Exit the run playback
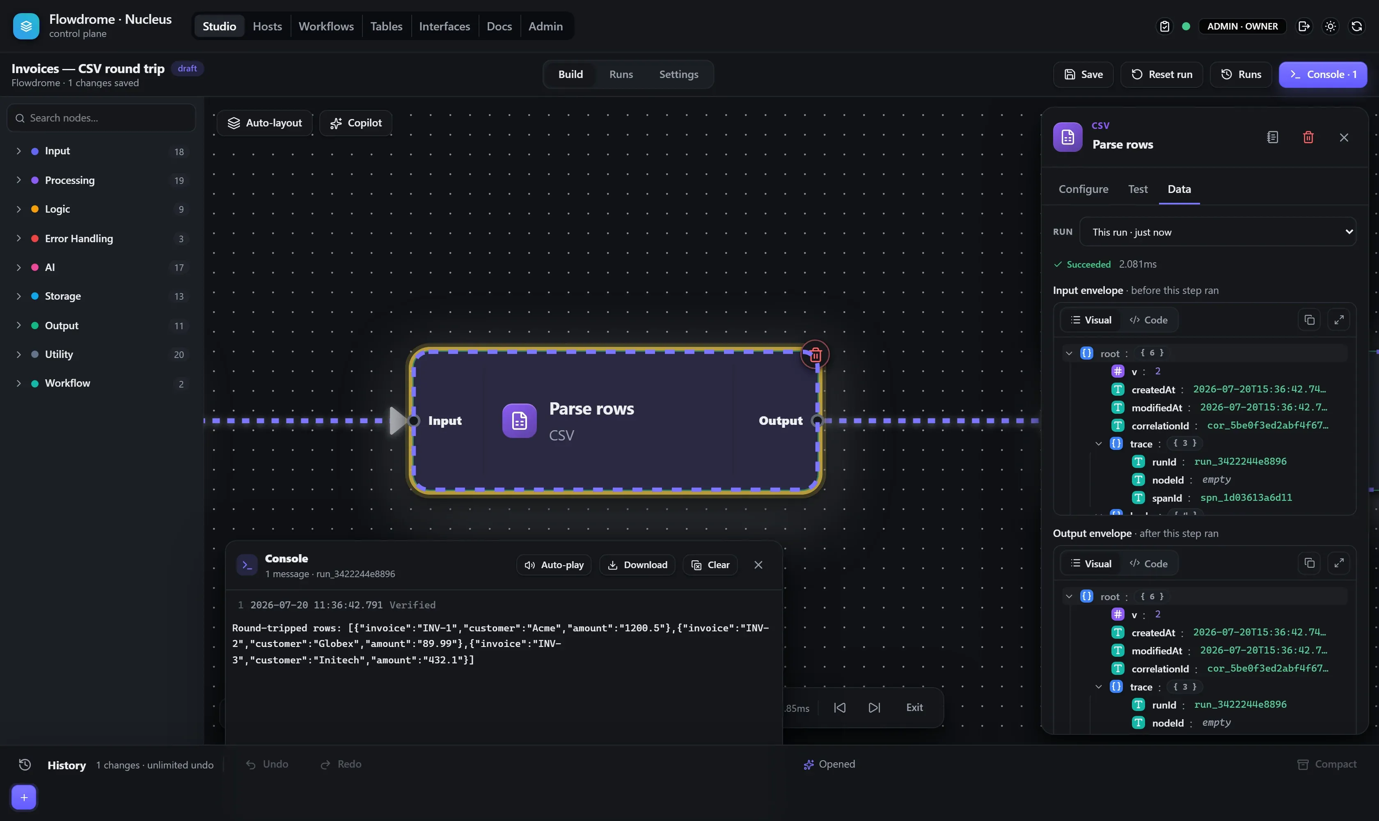This screenshot has height=821, width=1379. tap(914, 708)
